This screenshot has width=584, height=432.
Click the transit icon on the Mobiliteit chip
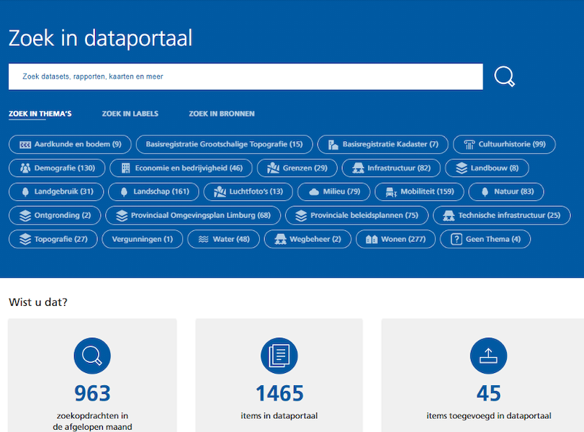tap(390, 192)
